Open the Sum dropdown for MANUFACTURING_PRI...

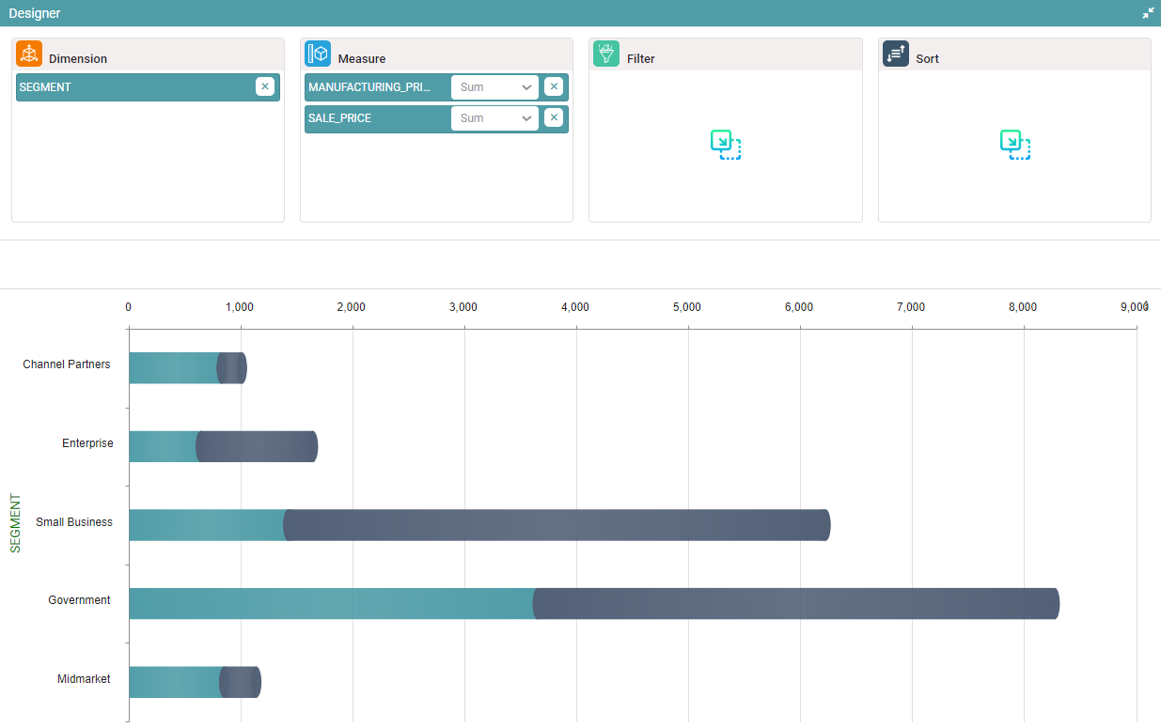(x=494, y=87)
